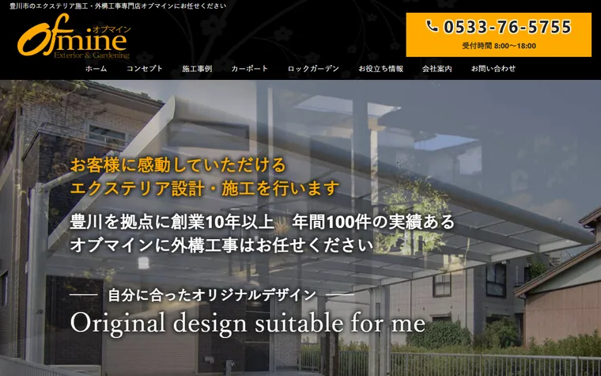Viewport: 601px width, 376px height.
Task: Click the Ofmine logo
Action: [74, 36]
